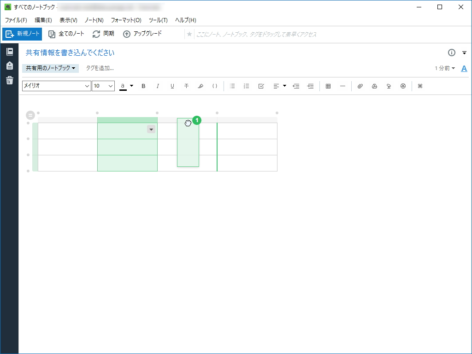Open the Tags panel in the sidebar
Viewport: 472px width, 354px height.
[9, 65]
